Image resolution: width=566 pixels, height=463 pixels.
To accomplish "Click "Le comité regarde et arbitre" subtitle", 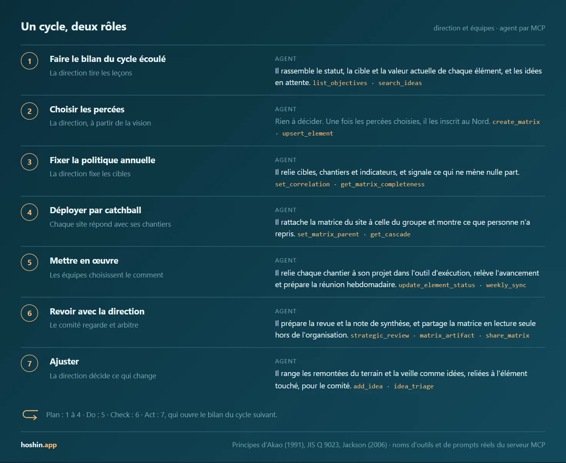I will coord(94,325).
